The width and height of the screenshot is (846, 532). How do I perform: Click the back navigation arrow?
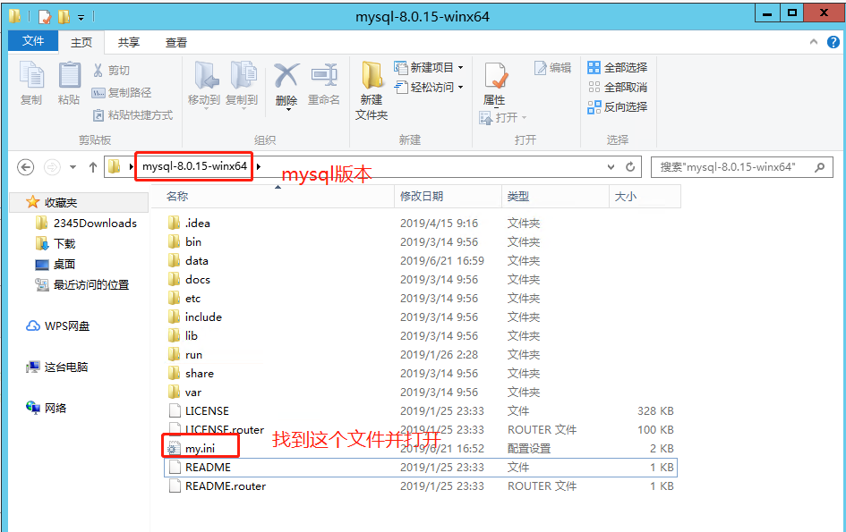pos(25,166)
